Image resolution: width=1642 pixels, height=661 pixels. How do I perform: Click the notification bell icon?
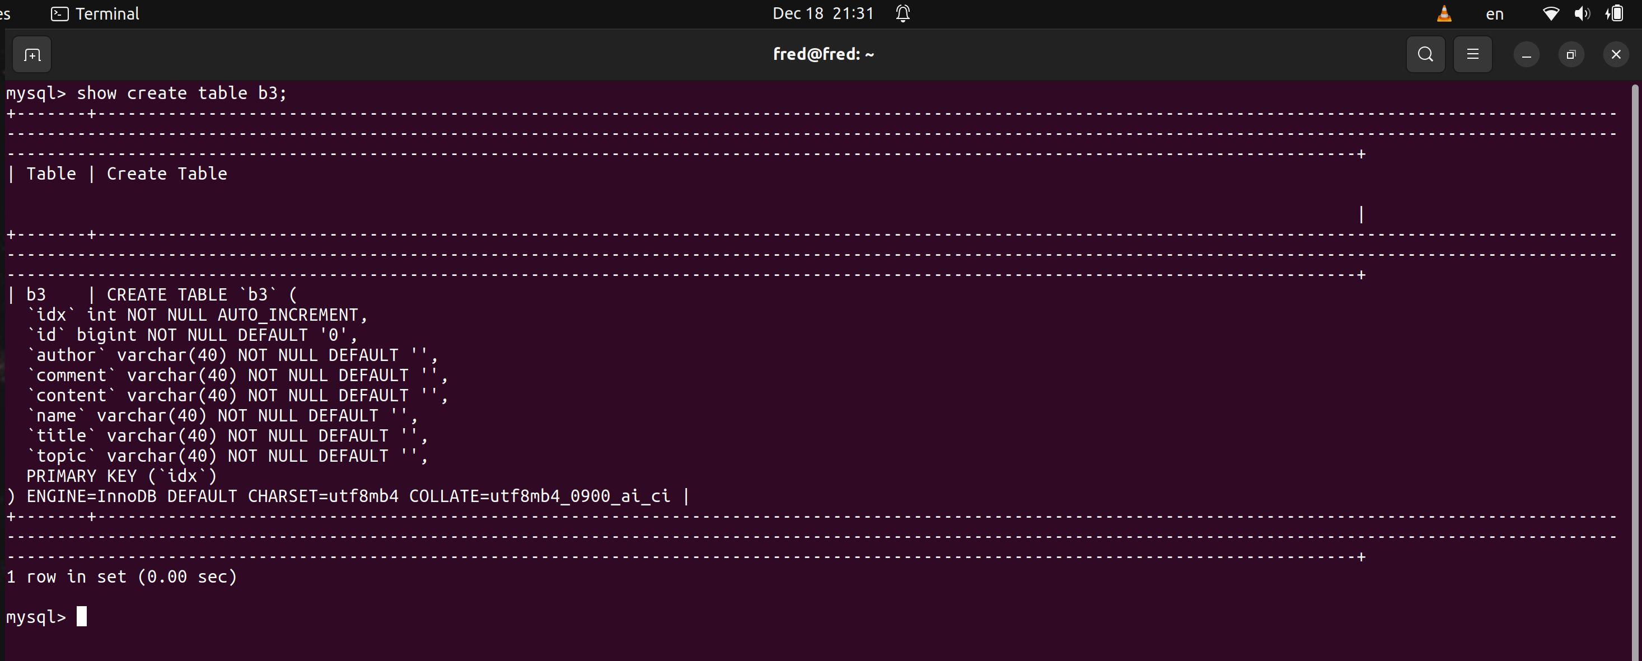click(x=902, y=13)
